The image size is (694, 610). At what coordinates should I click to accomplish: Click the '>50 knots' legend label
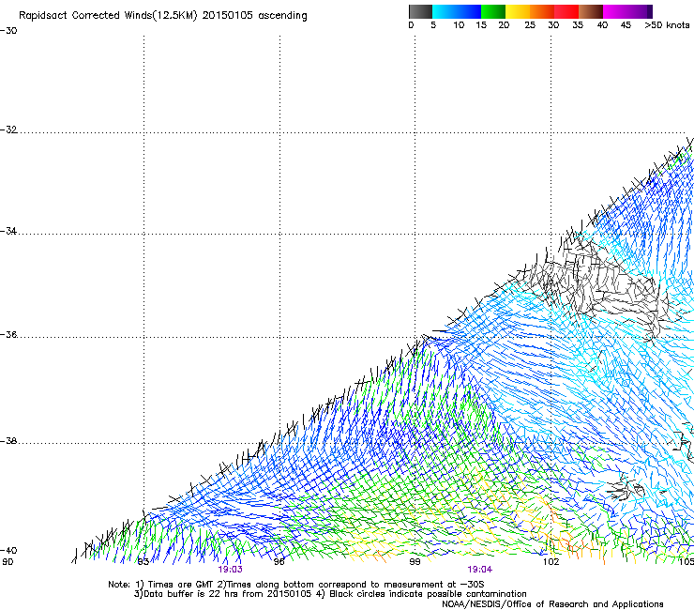[667, 25]
